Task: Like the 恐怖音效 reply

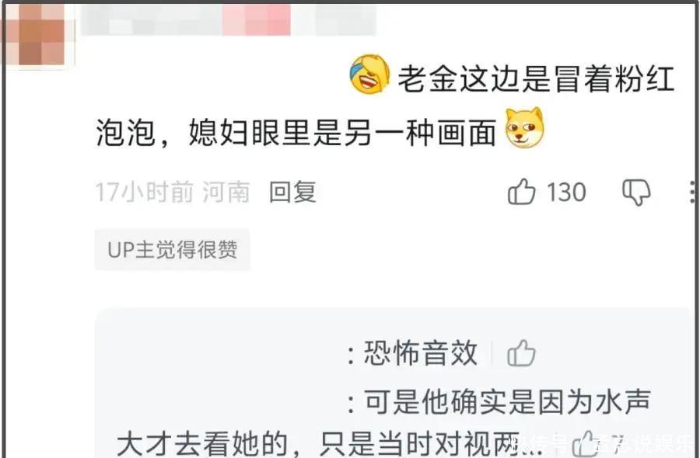Action: click(521, 353)
